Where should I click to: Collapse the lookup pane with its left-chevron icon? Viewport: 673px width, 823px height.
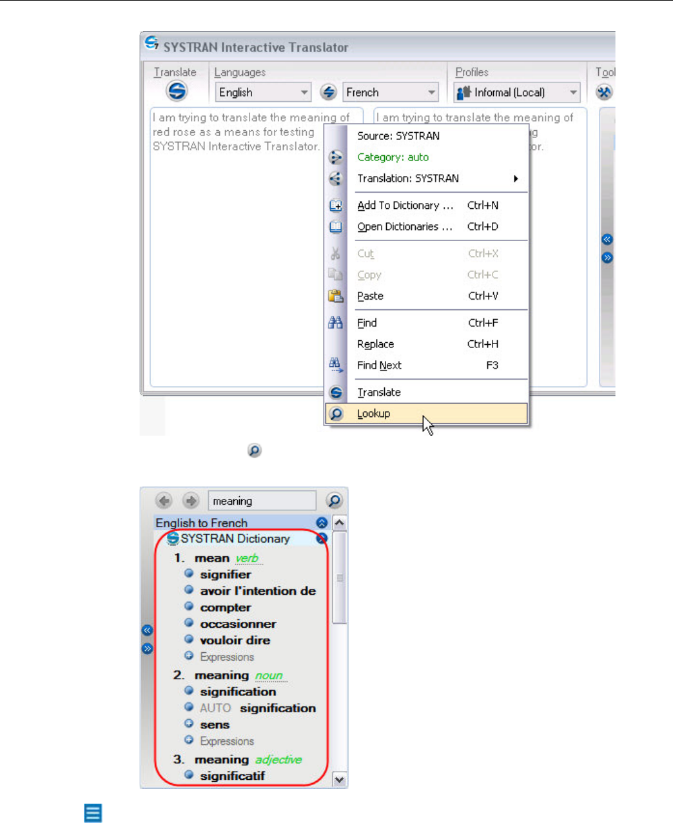pyautogui.click(x=147, y=630)
